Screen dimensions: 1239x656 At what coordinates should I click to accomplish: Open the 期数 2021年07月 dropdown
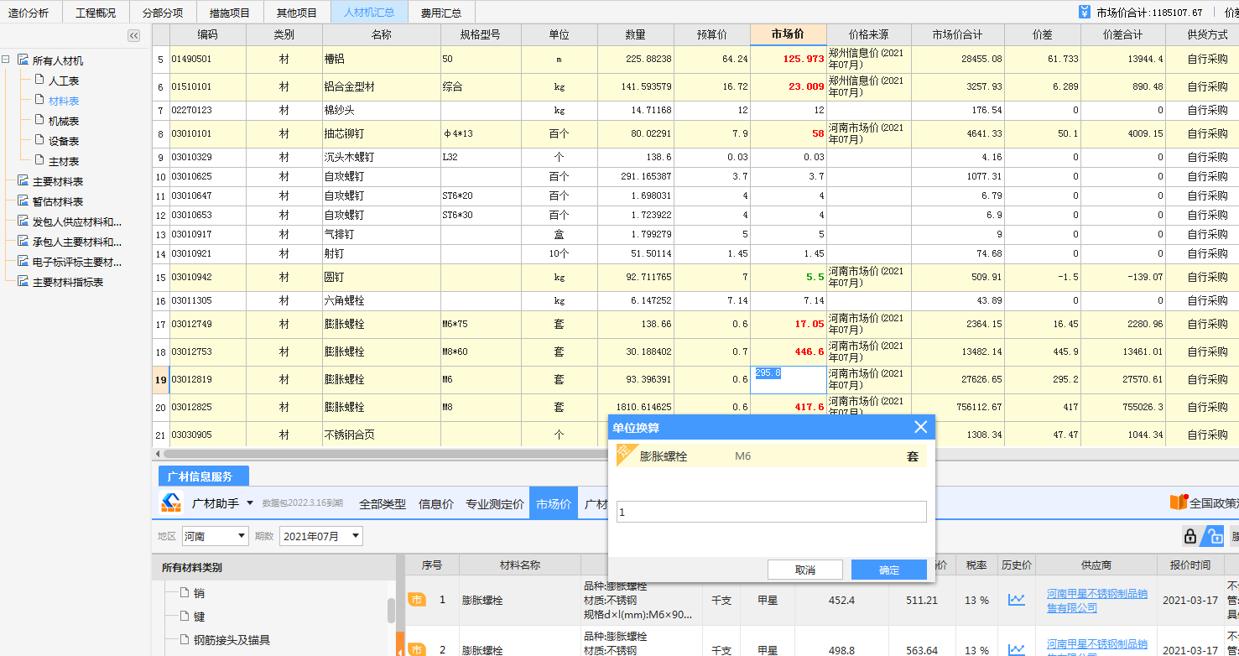pos(321,536)
